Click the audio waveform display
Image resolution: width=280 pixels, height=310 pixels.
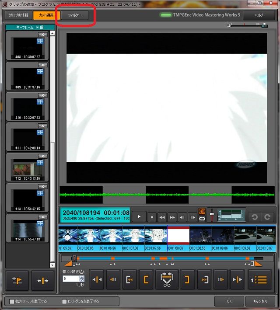(167, 195)
